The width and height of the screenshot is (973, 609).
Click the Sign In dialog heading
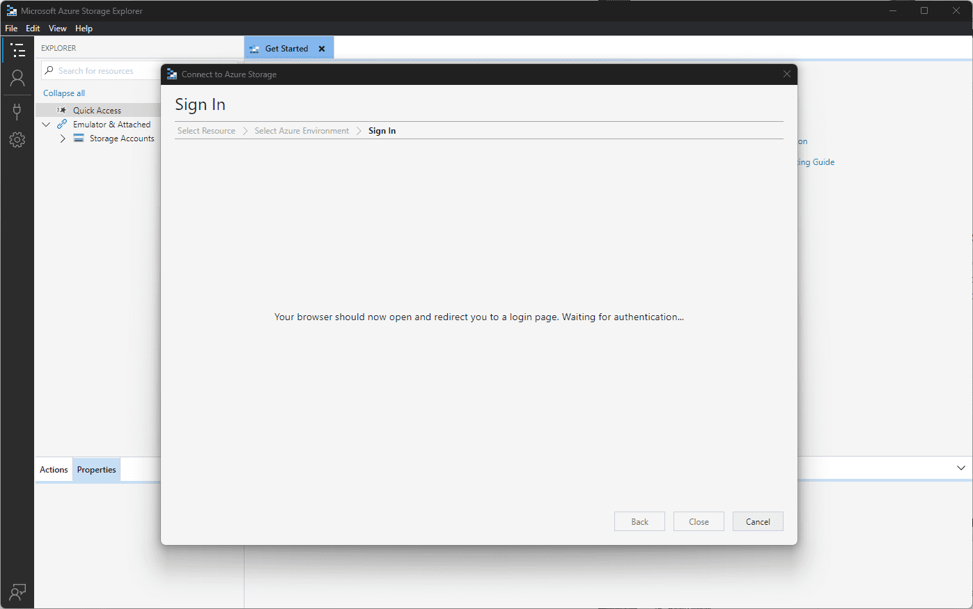[200, 104]
